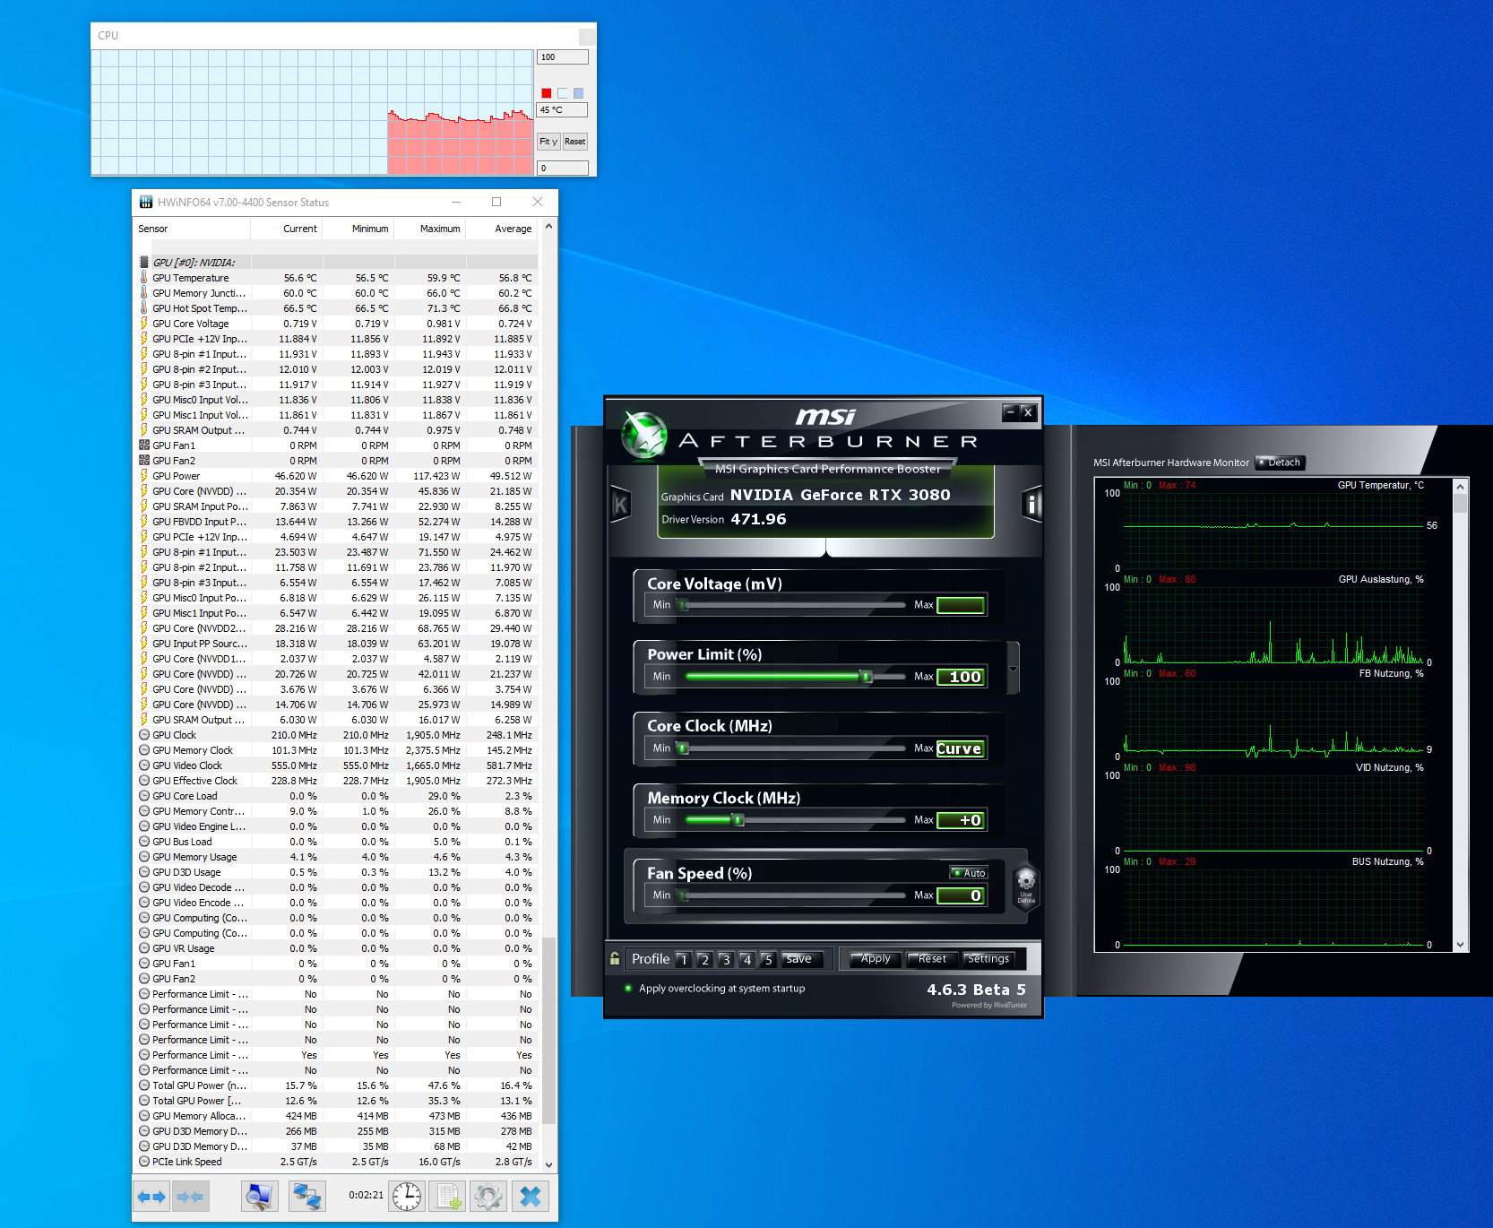
Task: Open the Afterburner info panel button
Action: click(x=1032, y=505)
